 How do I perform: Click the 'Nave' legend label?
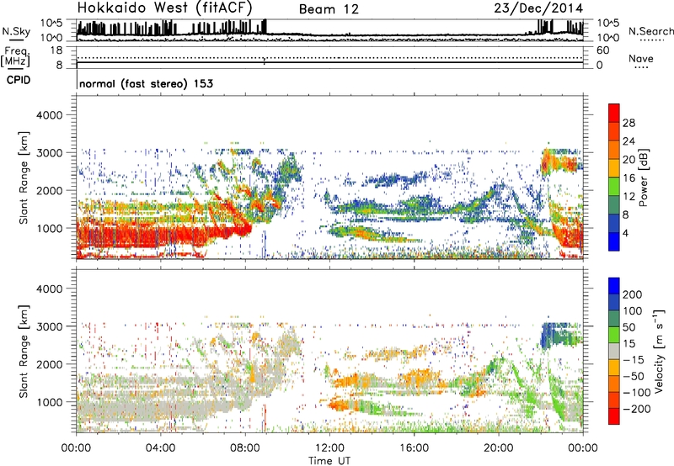coord(640,58)
